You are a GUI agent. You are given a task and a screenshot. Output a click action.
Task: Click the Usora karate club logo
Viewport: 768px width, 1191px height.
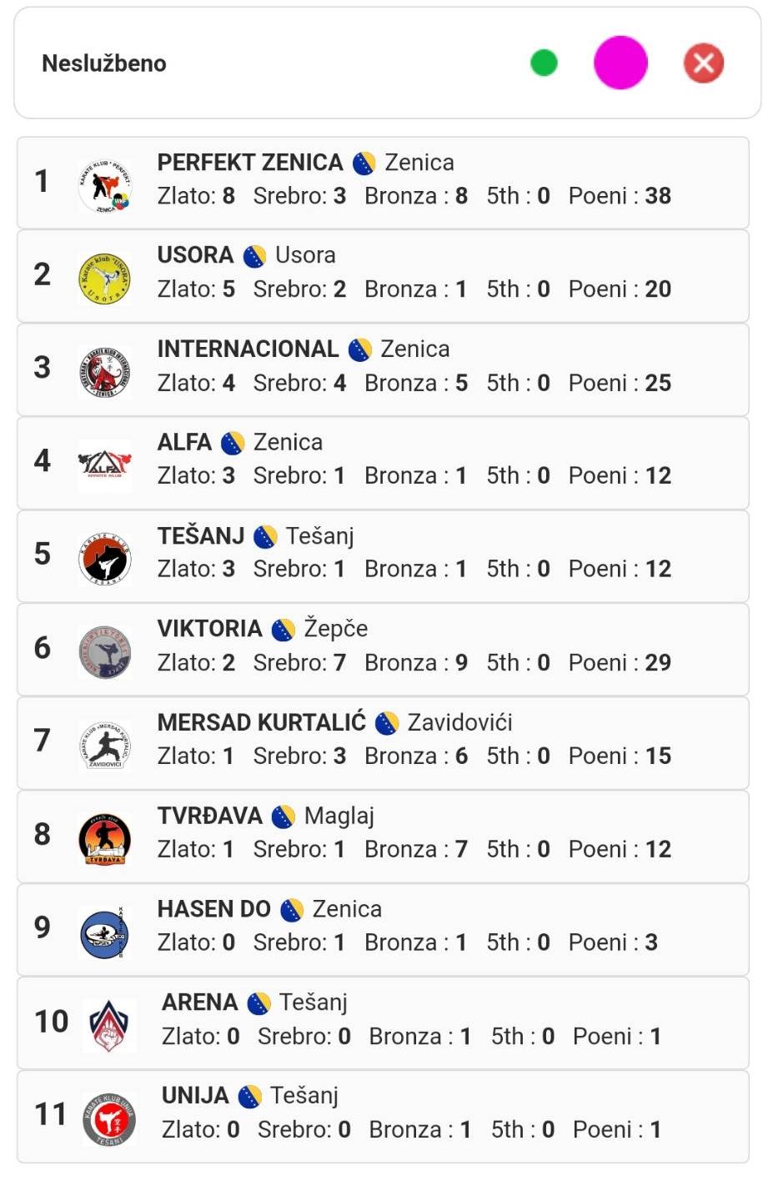tap(104, 278)
